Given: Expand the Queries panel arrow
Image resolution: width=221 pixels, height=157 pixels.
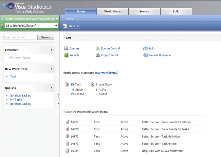Looking at the screenshot, I should pyautogui.click(x=51, y=88).
